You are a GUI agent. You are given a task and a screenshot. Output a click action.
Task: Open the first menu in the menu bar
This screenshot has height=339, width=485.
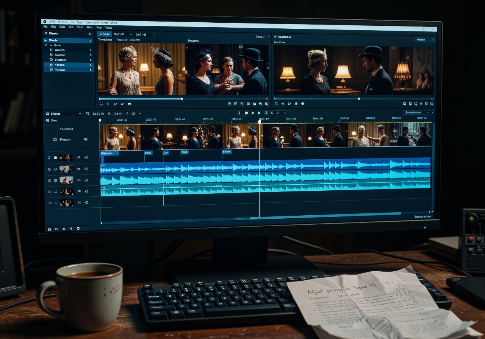tap(45, 27)
